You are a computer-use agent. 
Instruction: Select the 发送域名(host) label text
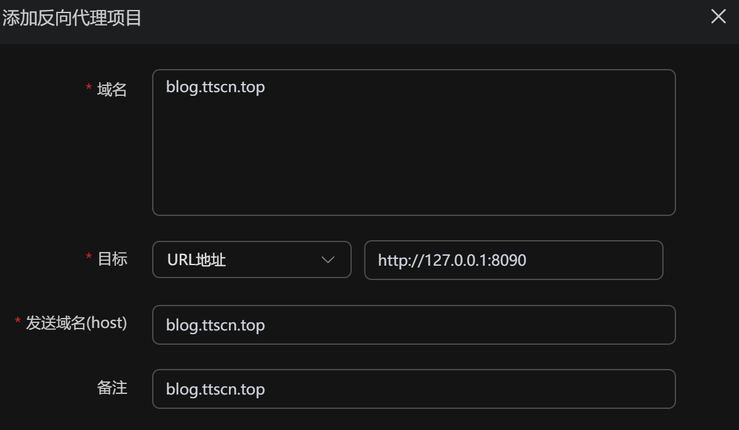[76, 323]
